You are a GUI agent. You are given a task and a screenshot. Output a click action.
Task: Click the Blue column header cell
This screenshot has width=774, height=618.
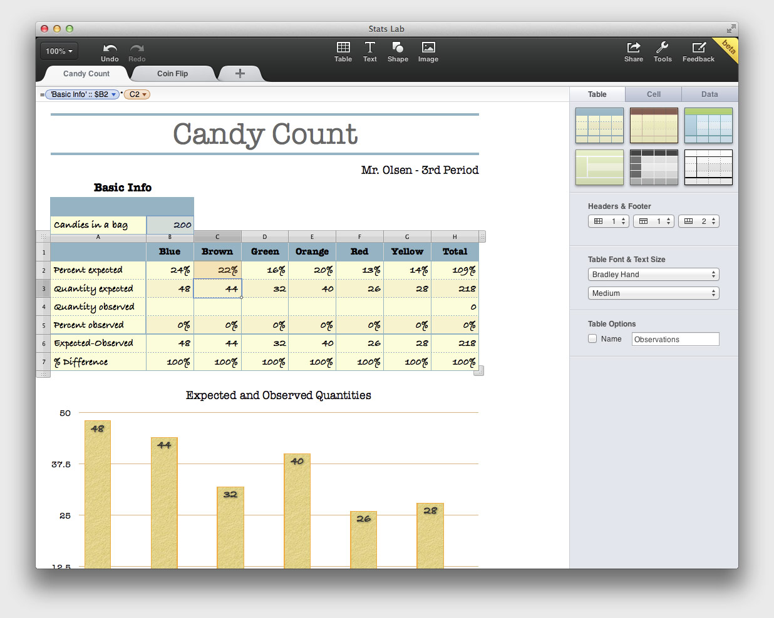point(170,251)
